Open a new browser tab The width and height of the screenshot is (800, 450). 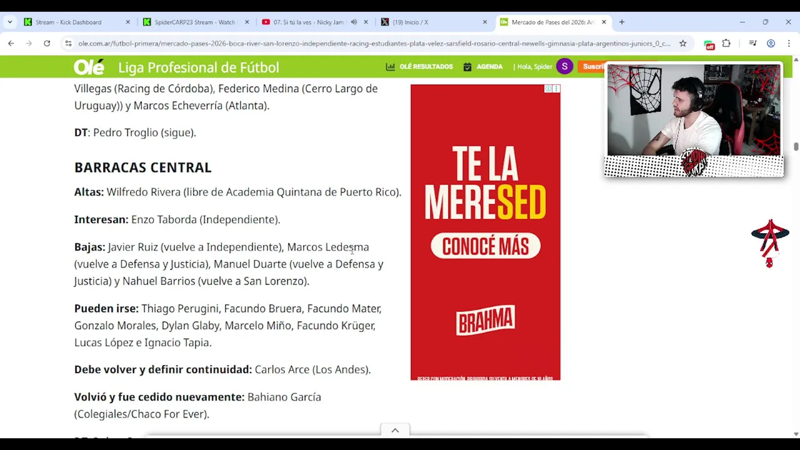pos(621,22)
